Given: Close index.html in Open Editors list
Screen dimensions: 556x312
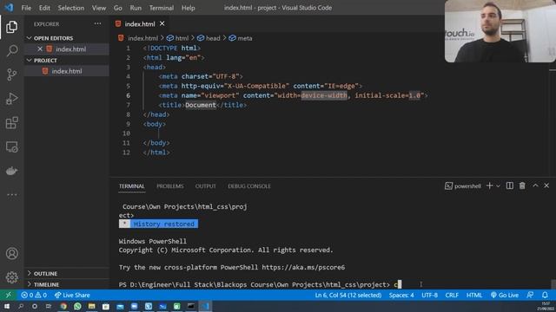Looking at the screenshot, I should pyautogui.click(x=40, y=49).
